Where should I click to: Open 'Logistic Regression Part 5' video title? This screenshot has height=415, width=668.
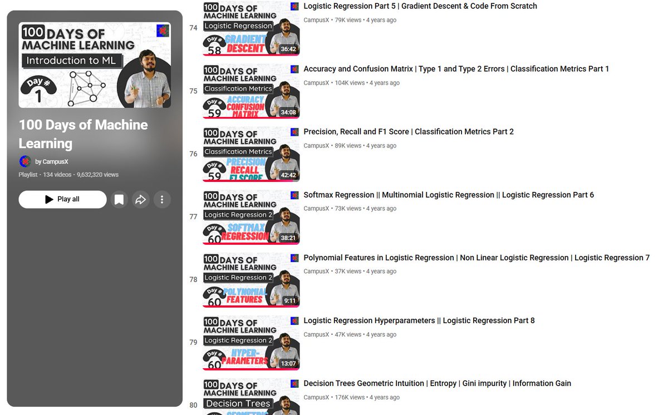(420, 6)
